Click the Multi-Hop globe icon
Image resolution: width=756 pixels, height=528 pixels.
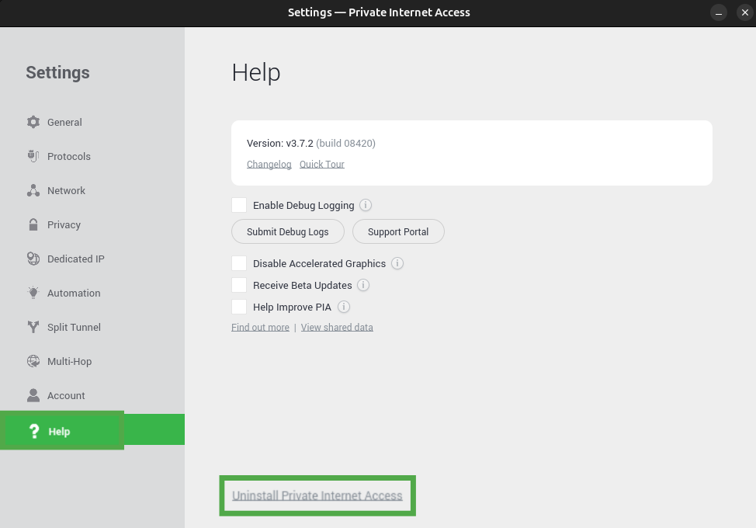click(x=33, y=361)
